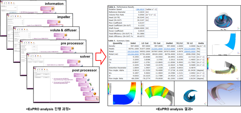Screen dimensions: 241x113
Task: Open Pstatic TE-LE link 221124.0000
Action: click(x=189, y=49)
